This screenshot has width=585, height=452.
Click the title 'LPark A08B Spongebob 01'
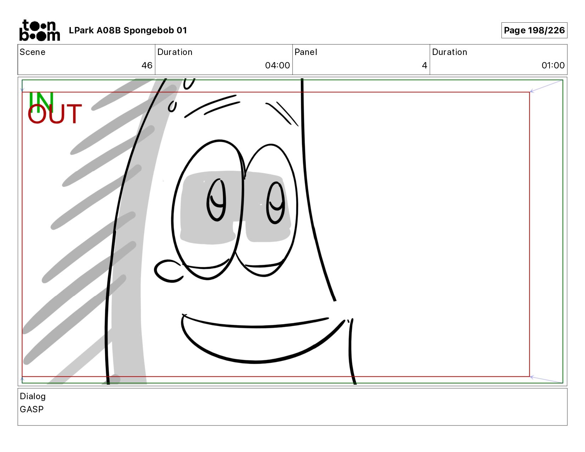tap(128, 30)
